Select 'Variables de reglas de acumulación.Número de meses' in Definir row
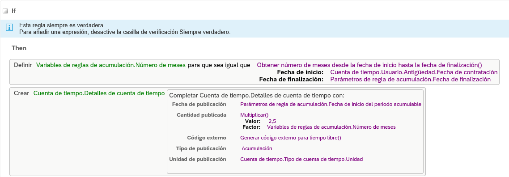509x177 pixels. (x=110, y=65)
